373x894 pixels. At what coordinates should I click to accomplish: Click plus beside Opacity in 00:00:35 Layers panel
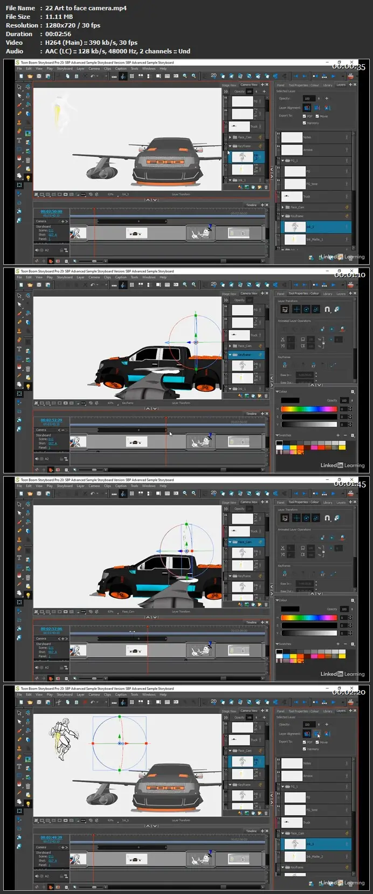(x=326, y=98)
